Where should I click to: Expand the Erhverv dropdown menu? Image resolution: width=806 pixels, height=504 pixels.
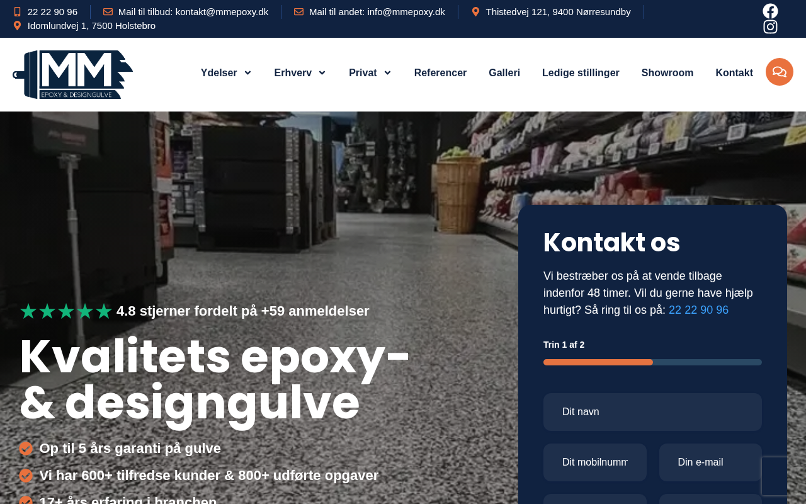point(300,73)
